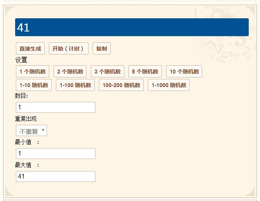Focus the 数目 count input field
Image resolution: width=260 pixels, height=201 pixels.
coord(56,107)
